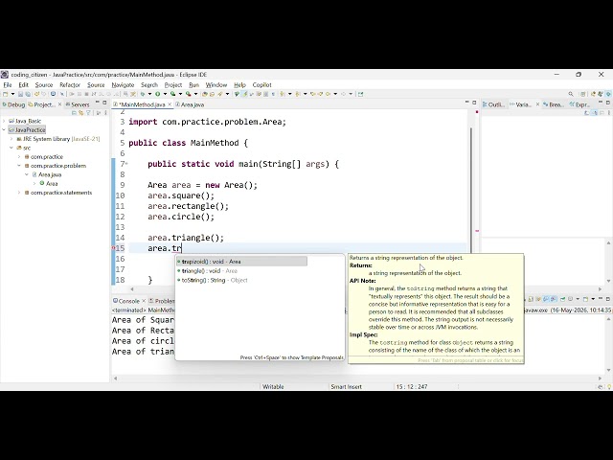Expand the com.practice.statements package node
Image resolution: width=613 pixels, height=460 pixels.
coord(19,193)
